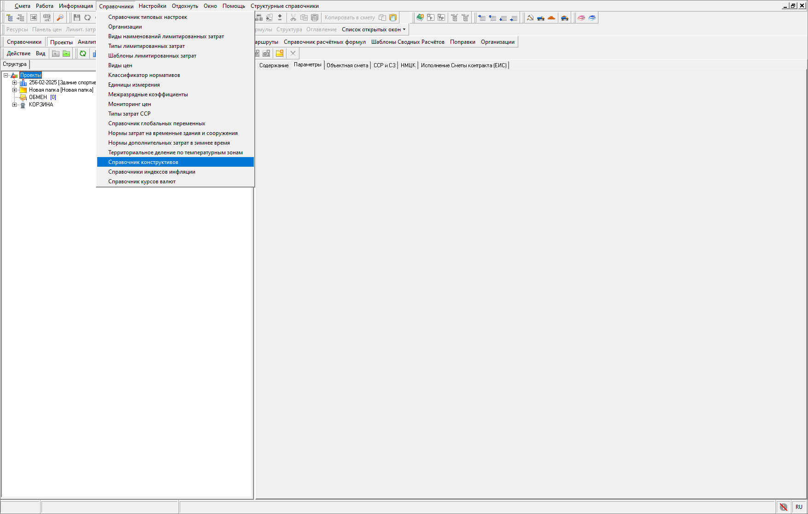
Task: Click the PDF export toolbar icon
Action: click(47, 18)
